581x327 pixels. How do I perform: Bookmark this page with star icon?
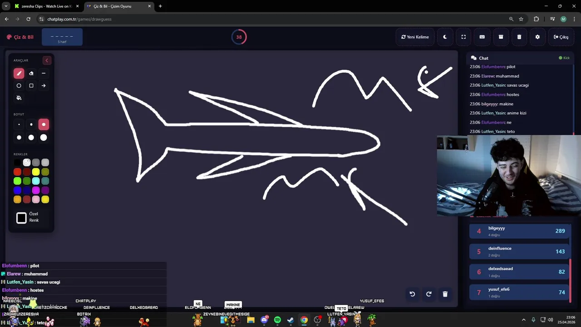pos(521,19)
